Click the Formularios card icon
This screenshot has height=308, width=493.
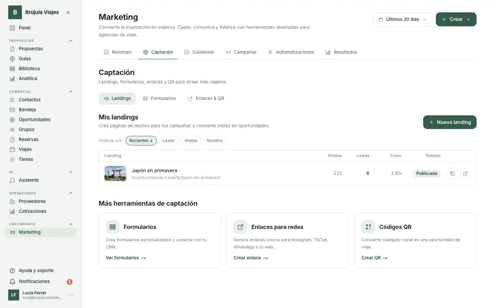click(113, 227)
